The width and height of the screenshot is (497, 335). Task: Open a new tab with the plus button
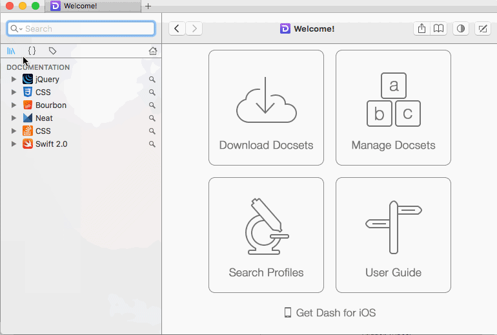(x=148, y=6)
